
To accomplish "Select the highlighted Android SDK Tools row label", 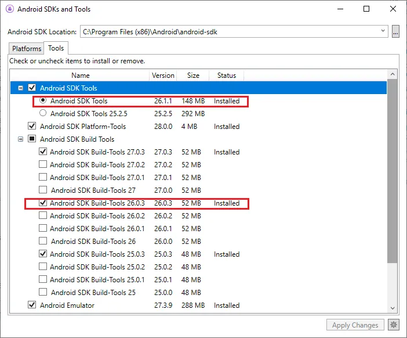I will pos(68,88).
